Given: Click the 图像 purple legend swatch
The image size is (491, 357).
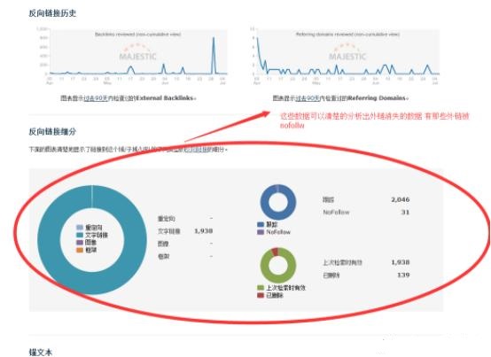Looking at the screenshot, I should pos(80,243).
